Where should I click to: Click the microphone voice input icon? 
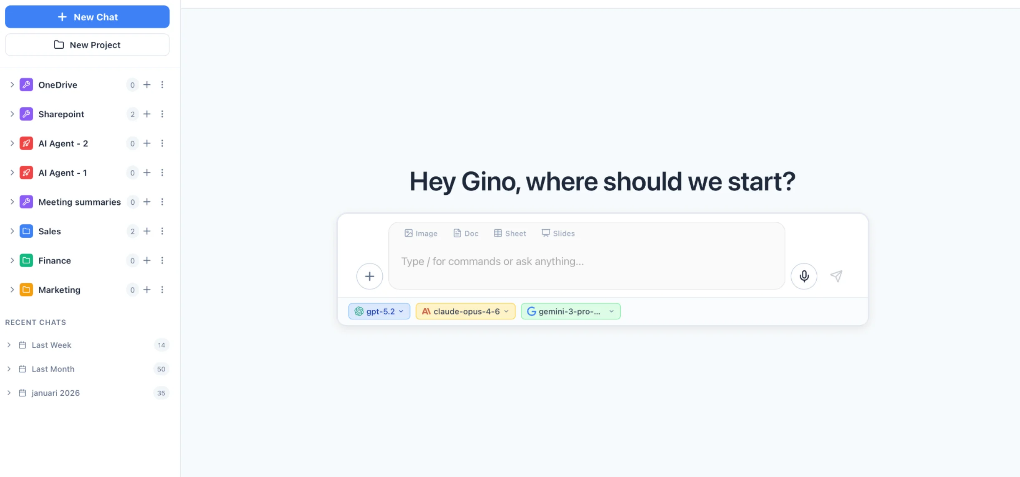tap(804, 276)
